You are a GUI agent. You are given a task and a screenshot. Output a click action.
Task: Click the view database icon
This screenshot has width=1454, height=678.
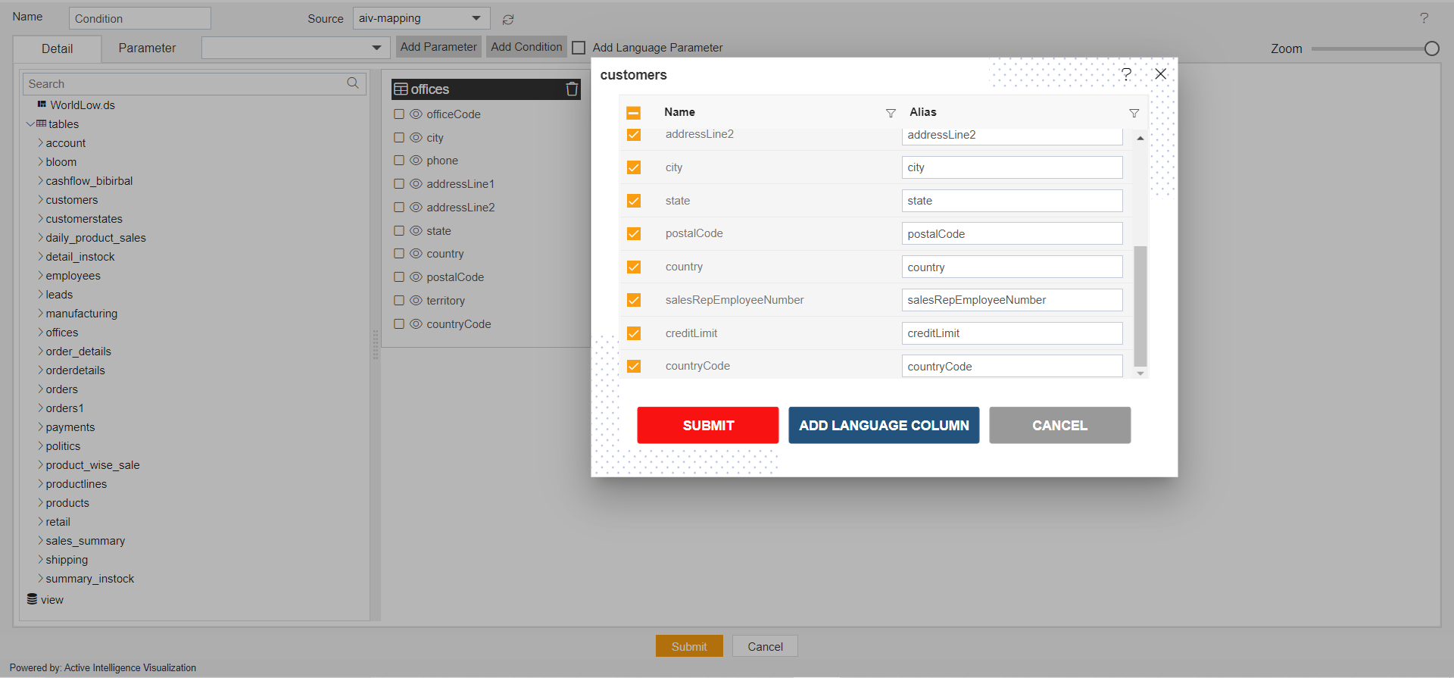click(x=32, y=599)
